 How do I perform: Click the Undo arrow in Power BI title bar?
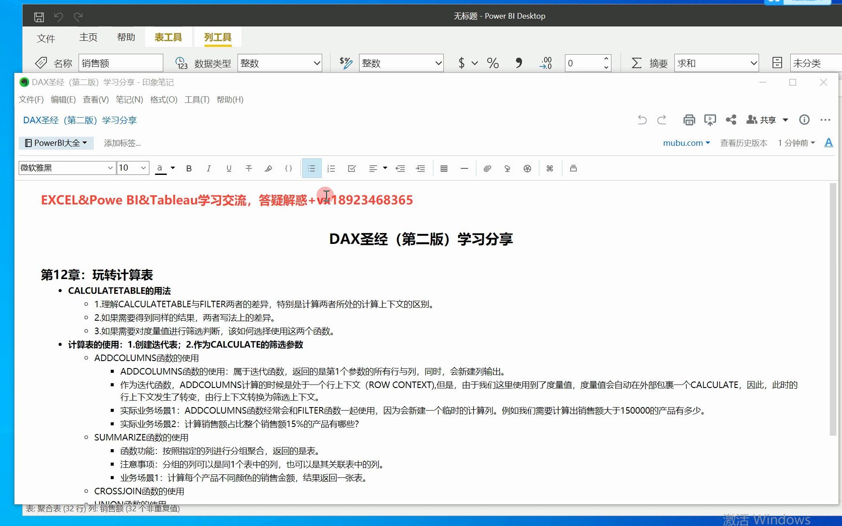tap(58, 17)
